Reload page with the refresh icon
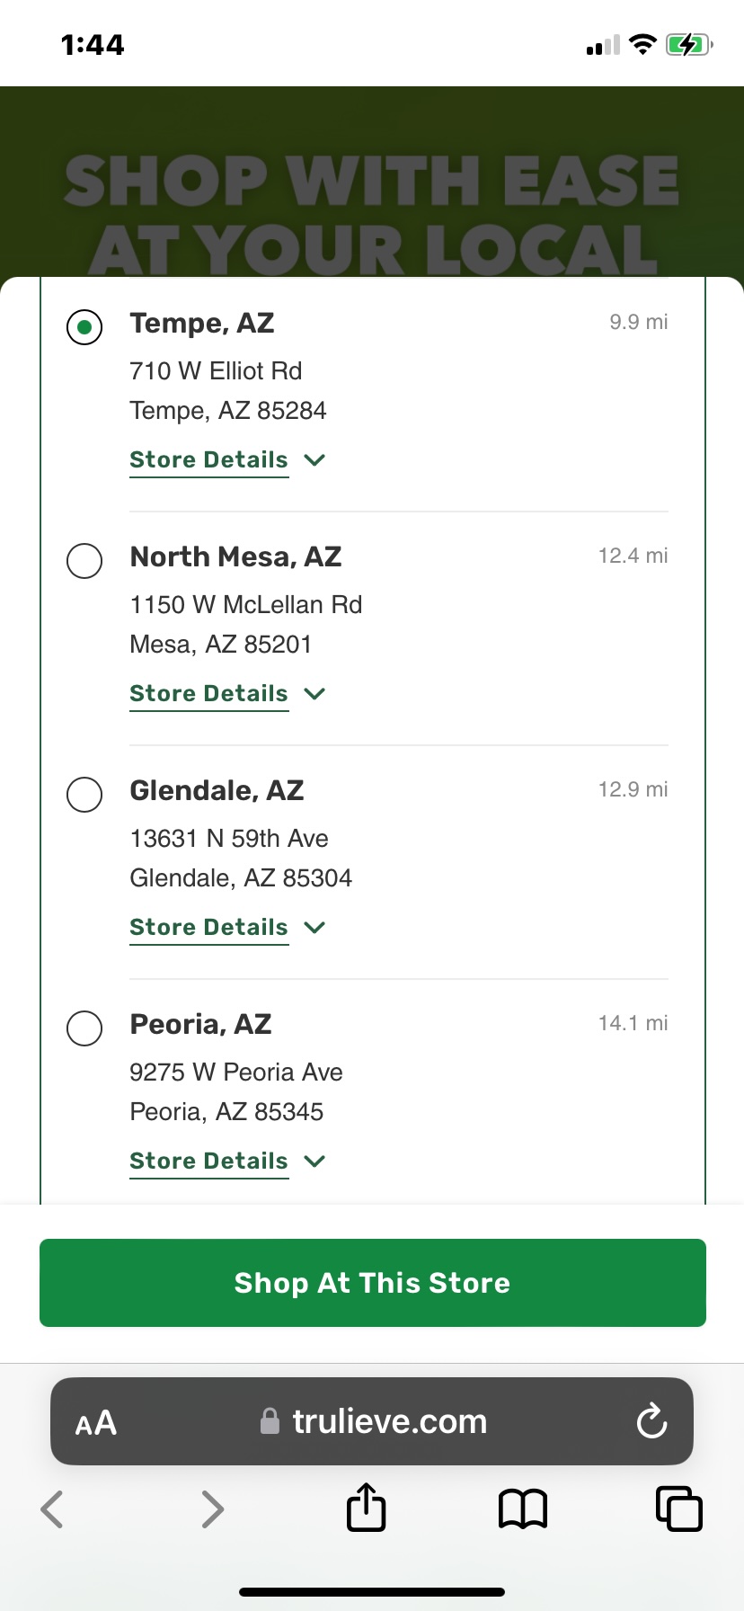The width and height of the screenshot is (744, 1611). point(651,1421)
